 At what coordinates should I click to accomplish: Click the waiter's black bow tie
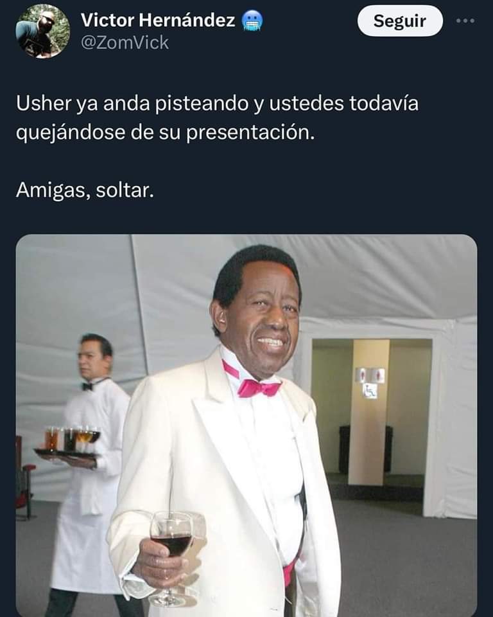click(87, 386)
